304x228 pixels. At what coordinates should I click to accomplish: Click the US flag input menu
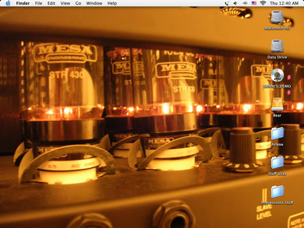(254, 3)
